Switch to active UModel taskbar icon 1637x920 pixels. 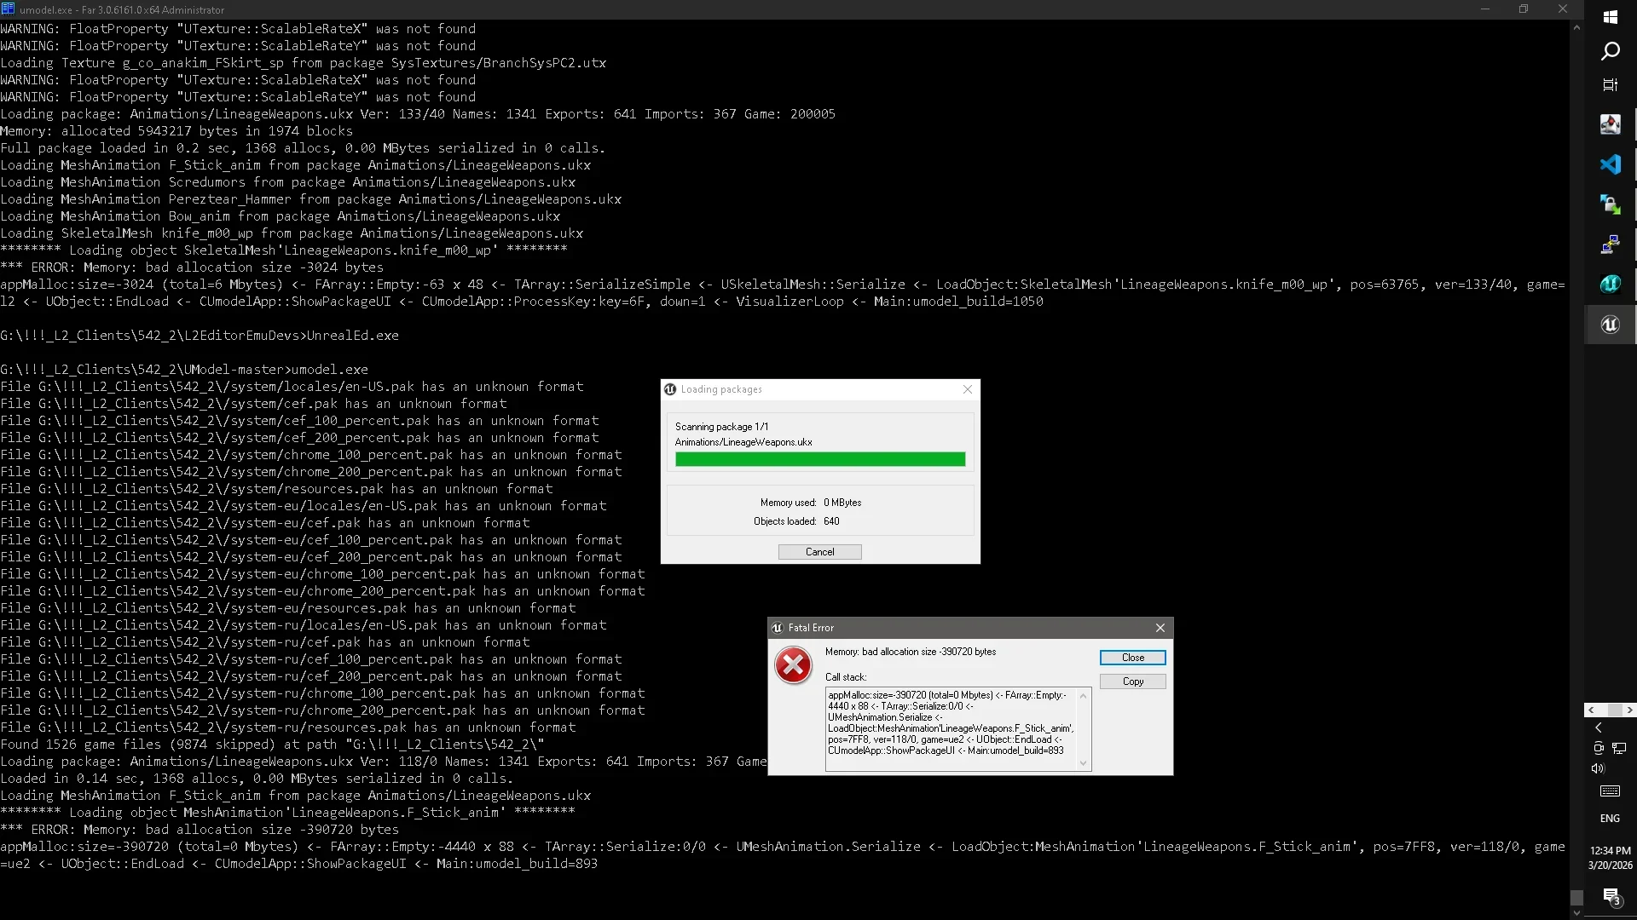[x=1610, y=325]
